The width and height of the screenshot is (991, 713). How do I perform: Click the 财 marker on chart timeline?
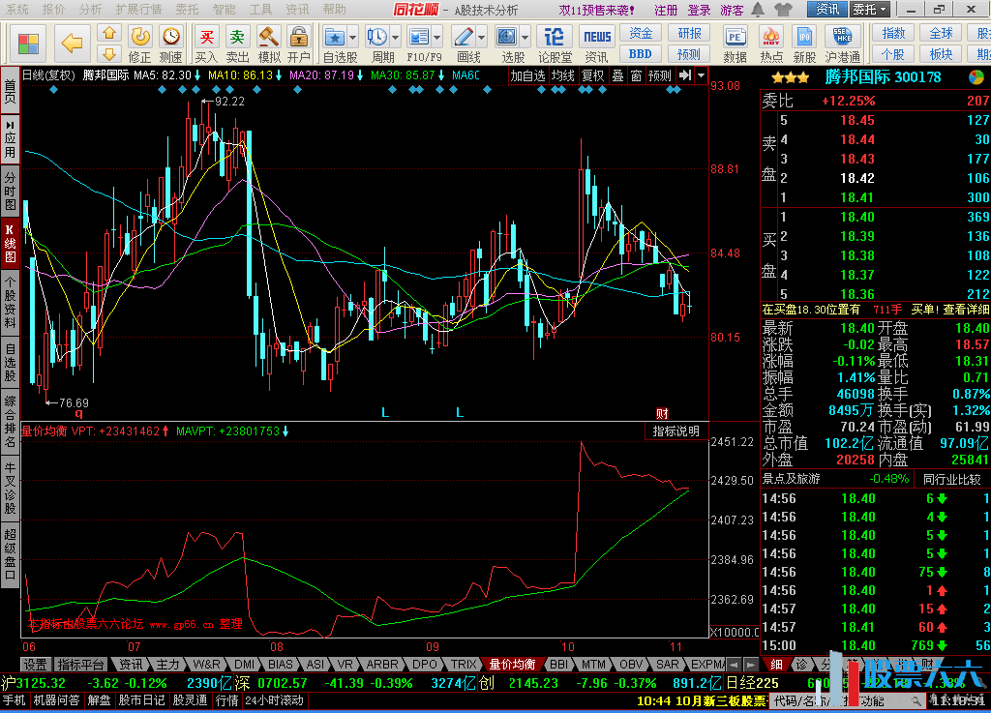(662, 414)
